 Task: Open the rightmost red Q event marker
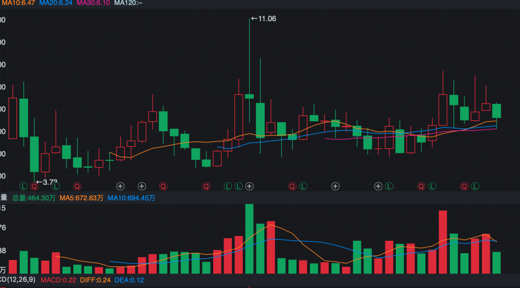[x=464, y=186]
